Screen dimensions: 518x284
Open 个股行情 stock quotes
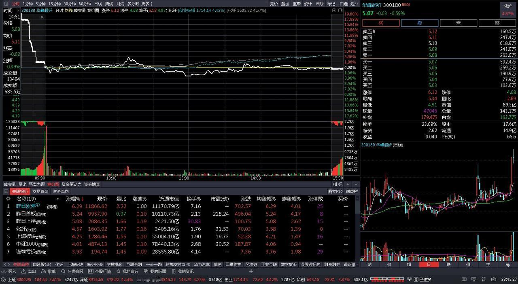point(100,271)
